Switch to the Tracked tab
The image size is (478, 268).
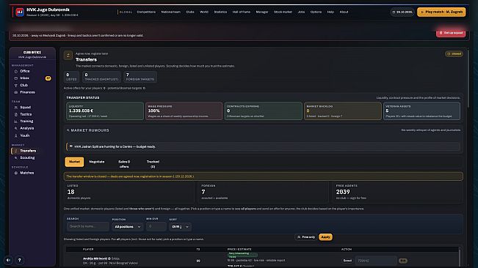point(153,164)
